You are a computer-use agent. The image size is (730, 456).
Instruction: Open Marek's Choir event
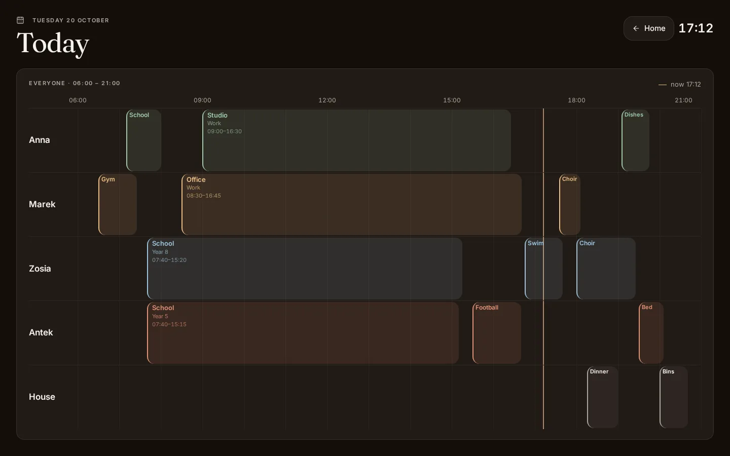(570, 205)
